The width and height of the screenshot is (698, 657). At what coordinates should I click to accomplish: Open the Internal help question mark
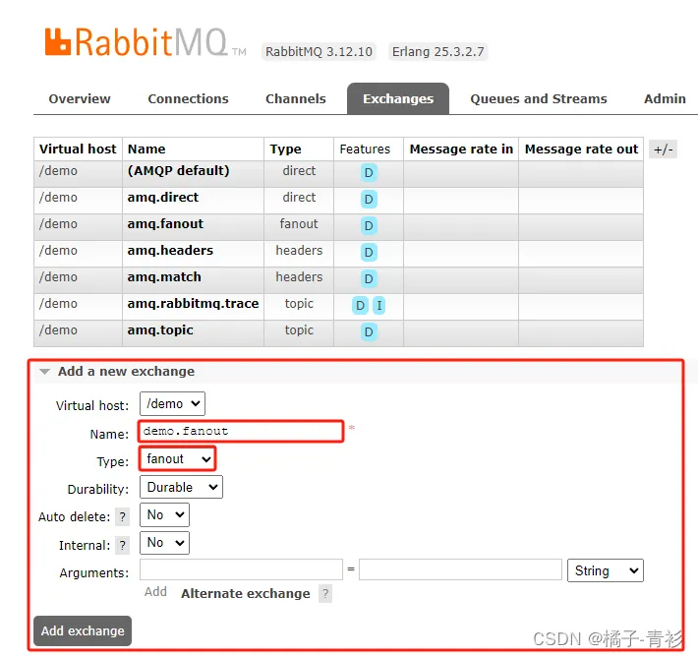(123, 545)
